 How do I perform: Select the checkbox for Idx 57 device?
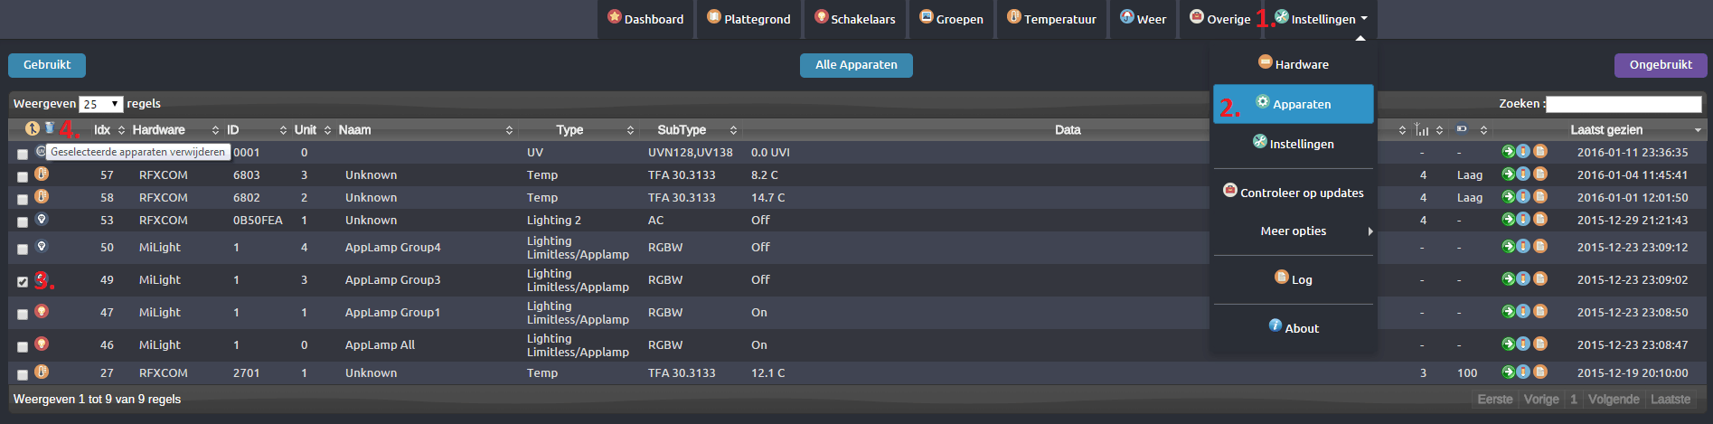tap(23, 176)
